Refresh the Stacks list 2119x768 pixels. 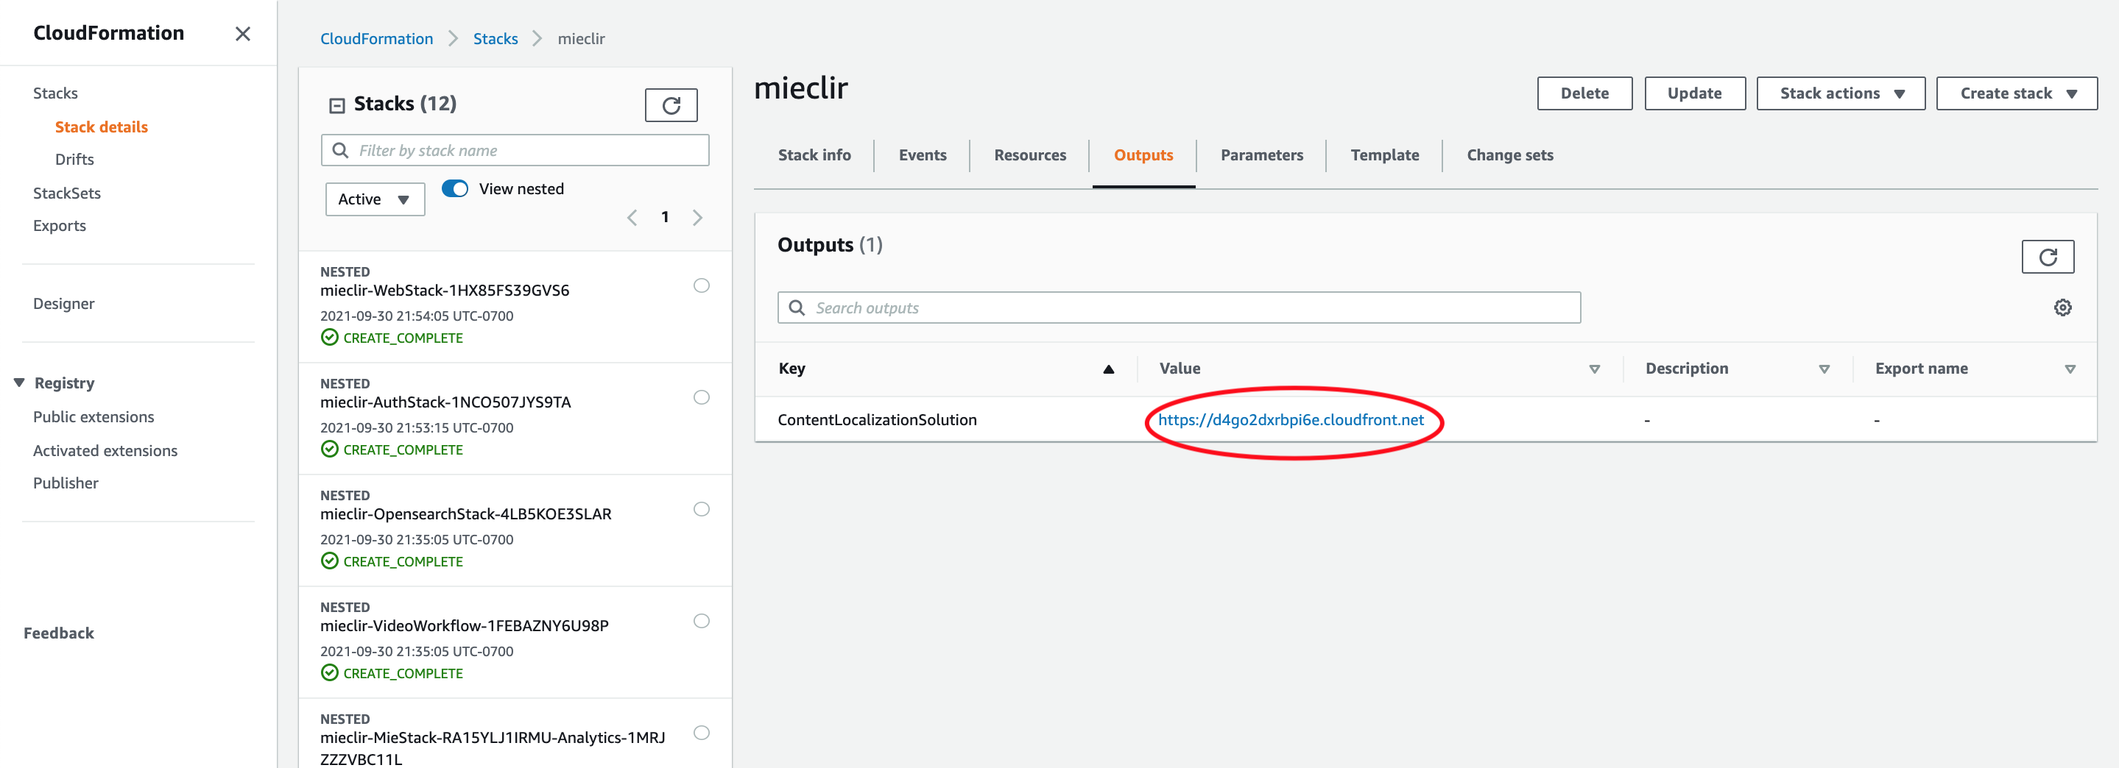pos(671,105)
